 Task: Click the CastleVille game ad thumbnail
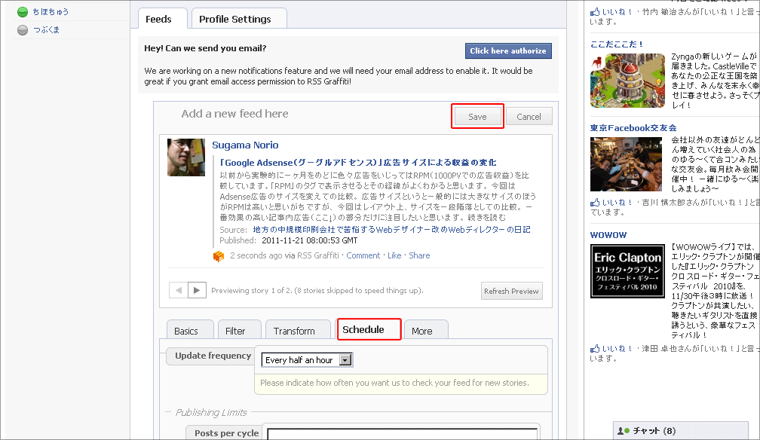tap(627, 81)
